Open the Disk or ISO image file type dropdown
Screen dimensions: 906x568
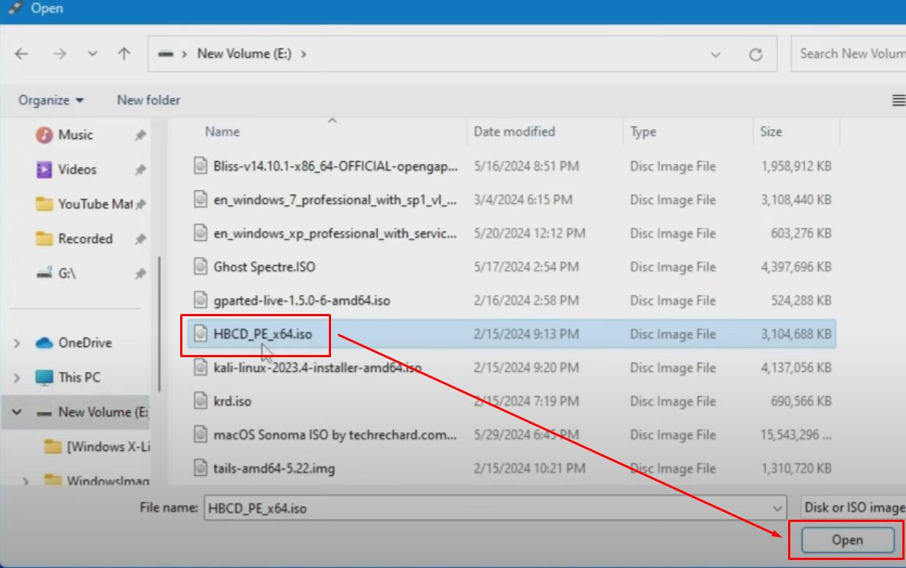coord(853,507)
